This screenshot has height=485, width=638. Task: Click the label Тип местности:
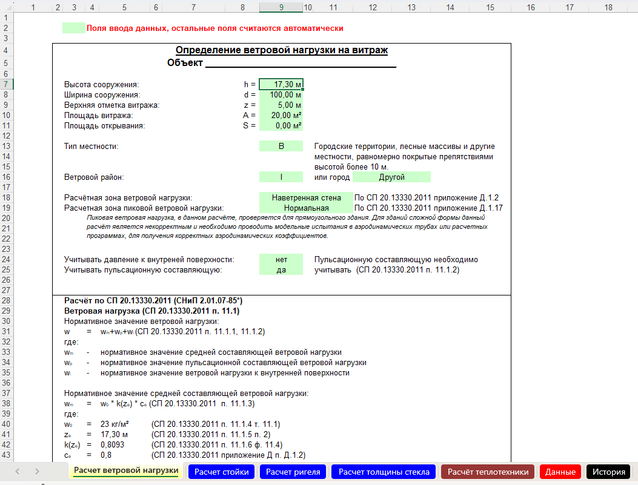tap(91, 146)
